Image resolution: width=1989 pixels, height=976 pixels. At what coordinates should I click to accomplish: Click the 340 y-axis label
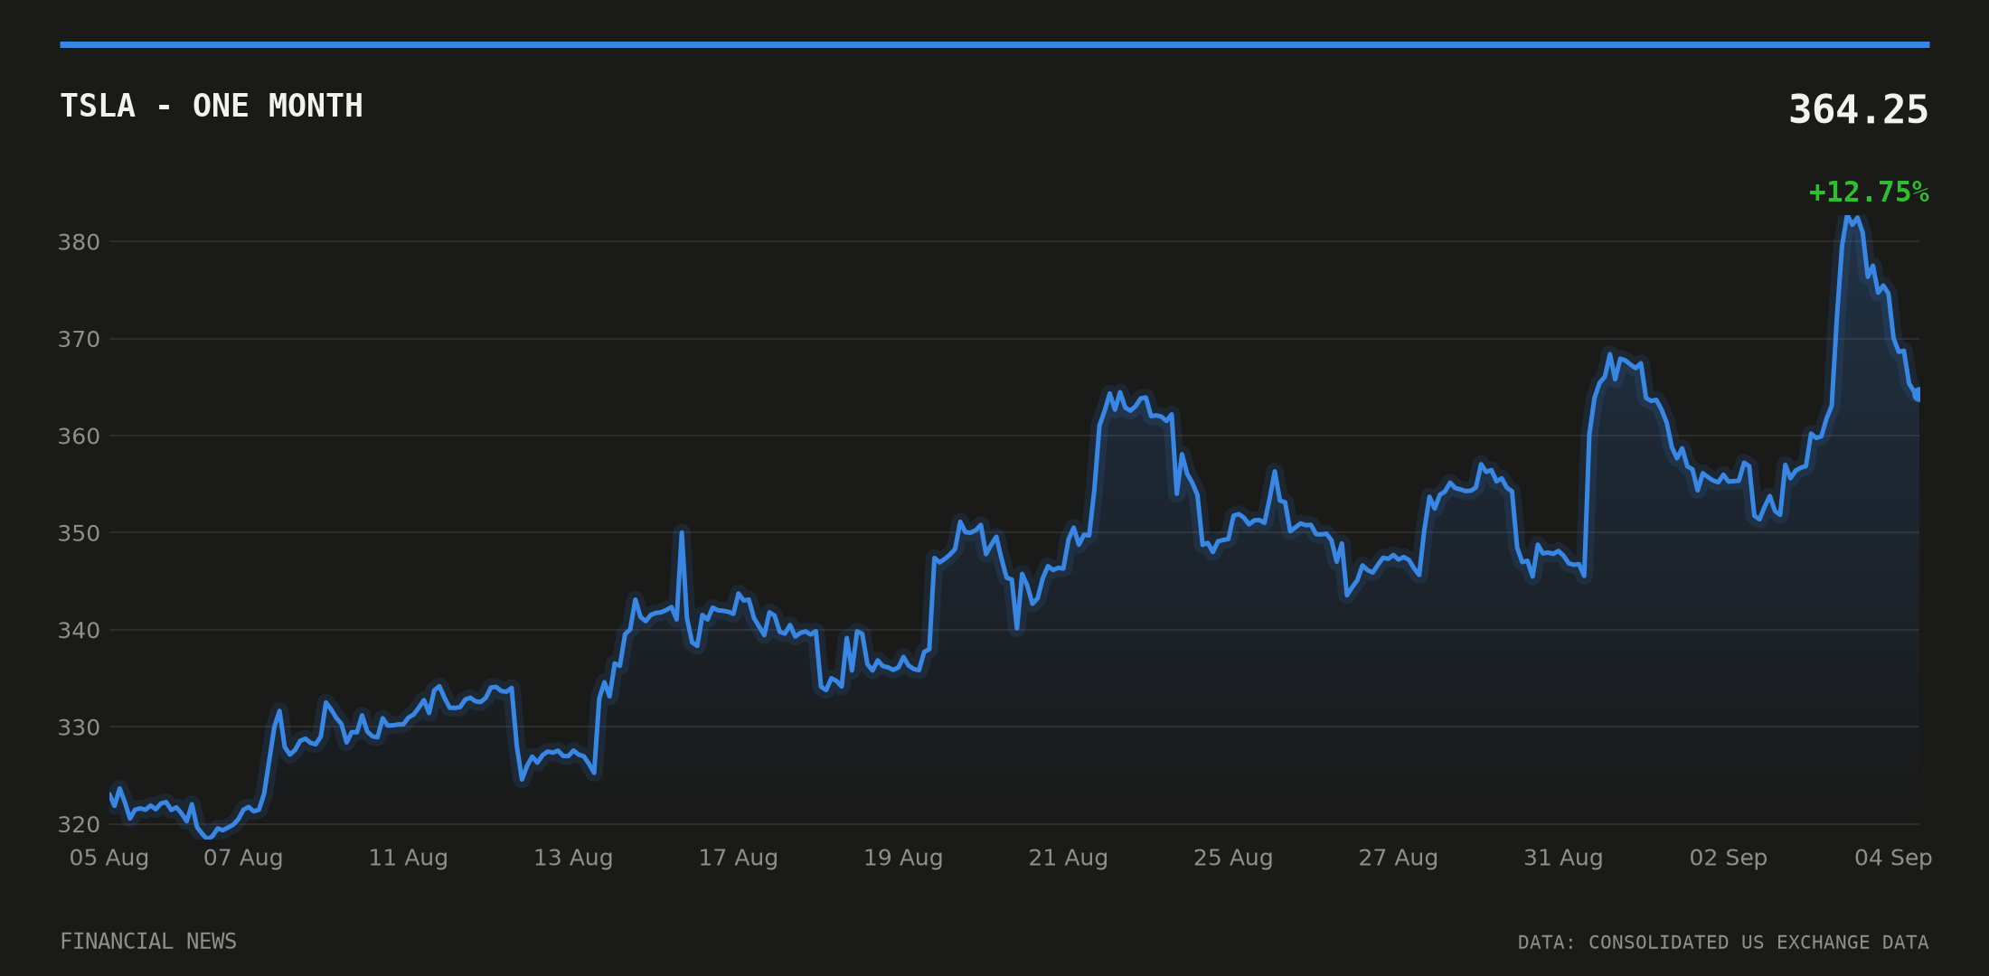click(79, 630)
